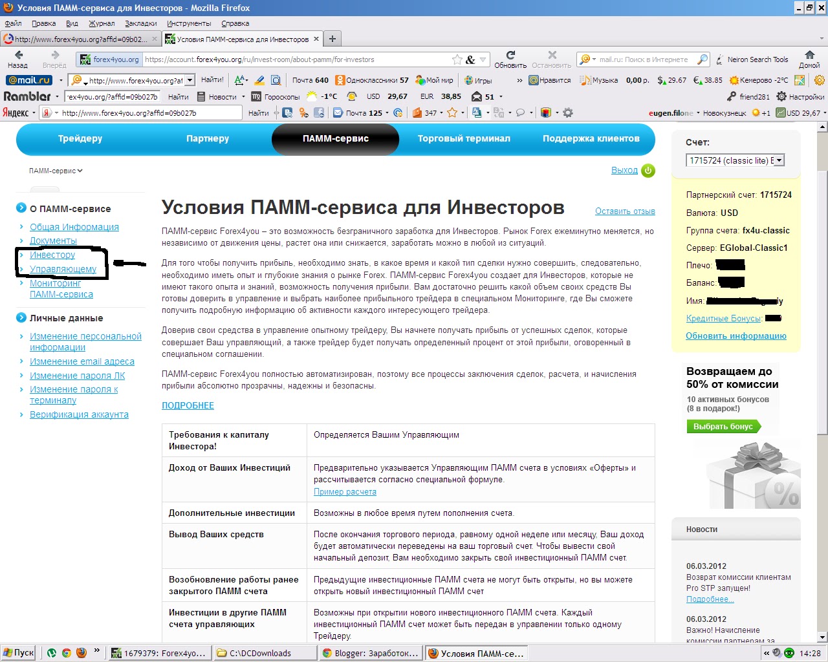Click page vertical scrollbar down arrow
This screenshot has height=662, width=828.
tap(822, 637)
